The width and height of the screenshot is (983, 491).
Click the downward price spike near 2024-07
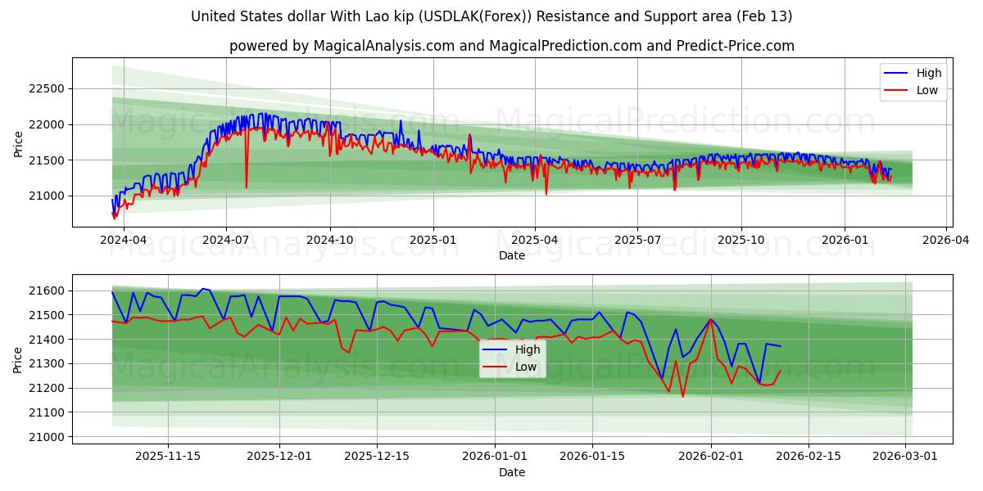pos(247,176)
